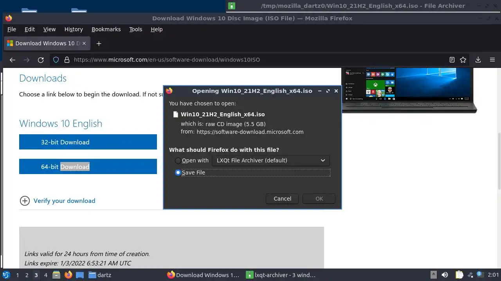Open the Edit menu
The width and height of the screenshot is (501, 281).
point(30,29)
